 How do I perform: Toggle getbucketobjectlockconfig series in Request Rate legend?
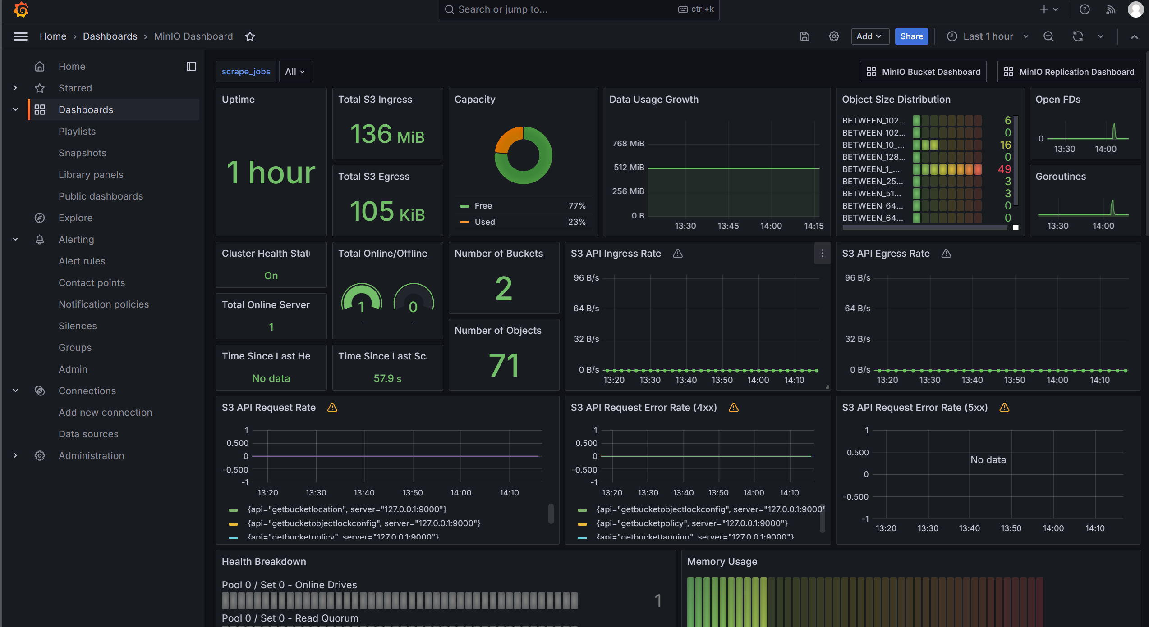[x=364, y=523]
